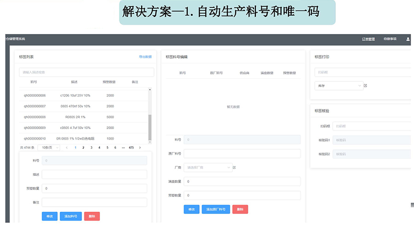Screen dimensions: 414x226
Task: Click edit icon beside 库存 dropdown
Action: (366, 85)
